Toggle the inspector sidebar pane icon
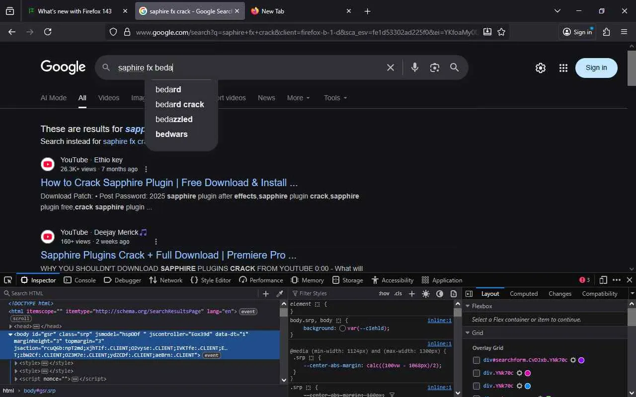Image resolution: width=636 pixels, height=397 pixels. (469, 294)
